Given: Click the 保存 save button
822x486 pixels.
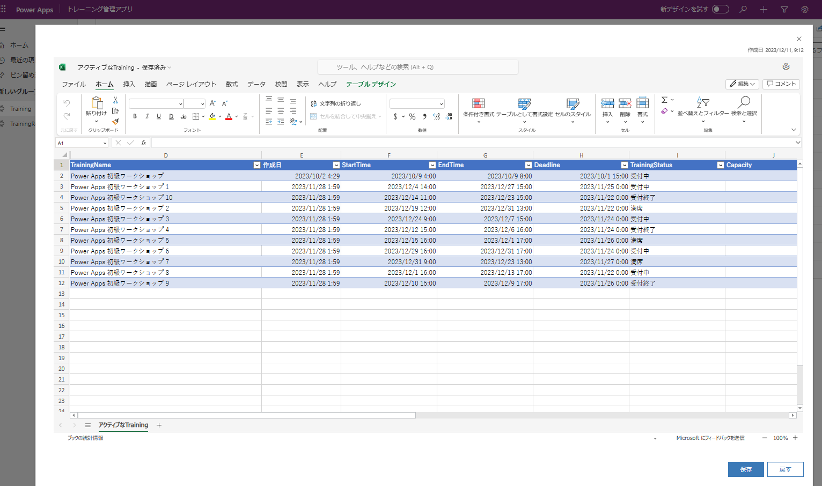Looking at the screenshot, I should click(x=746, y=469).
